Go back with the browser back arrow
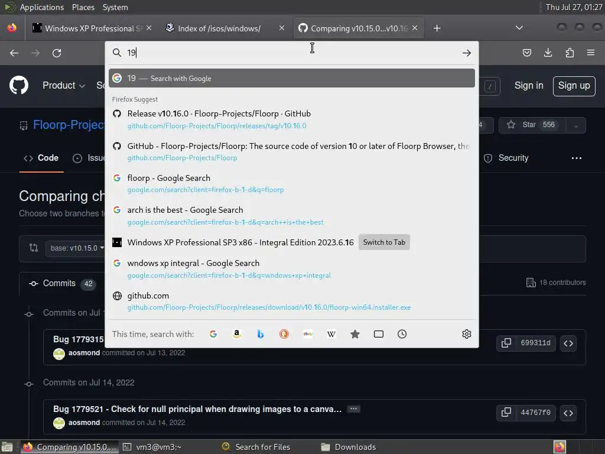The height and width of the screenshot is (454, 605). (x=14, y=53)
